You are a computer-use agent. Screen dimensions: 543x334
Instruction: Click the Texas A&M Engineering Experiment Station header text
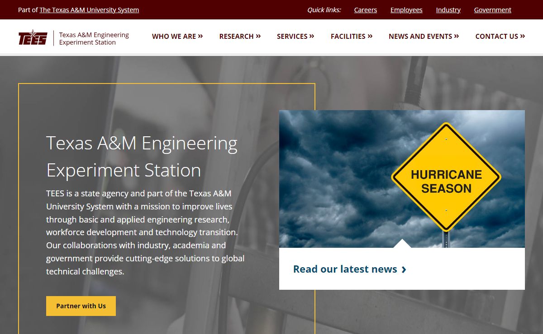(x=94, y=38)
